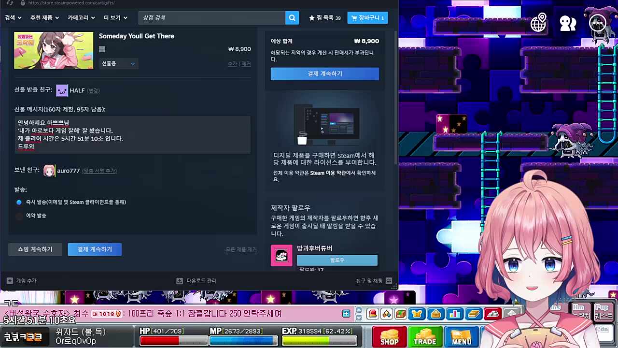
Task: Click the diamond gems quick-slot icon
Action: (x=387, y=314)
